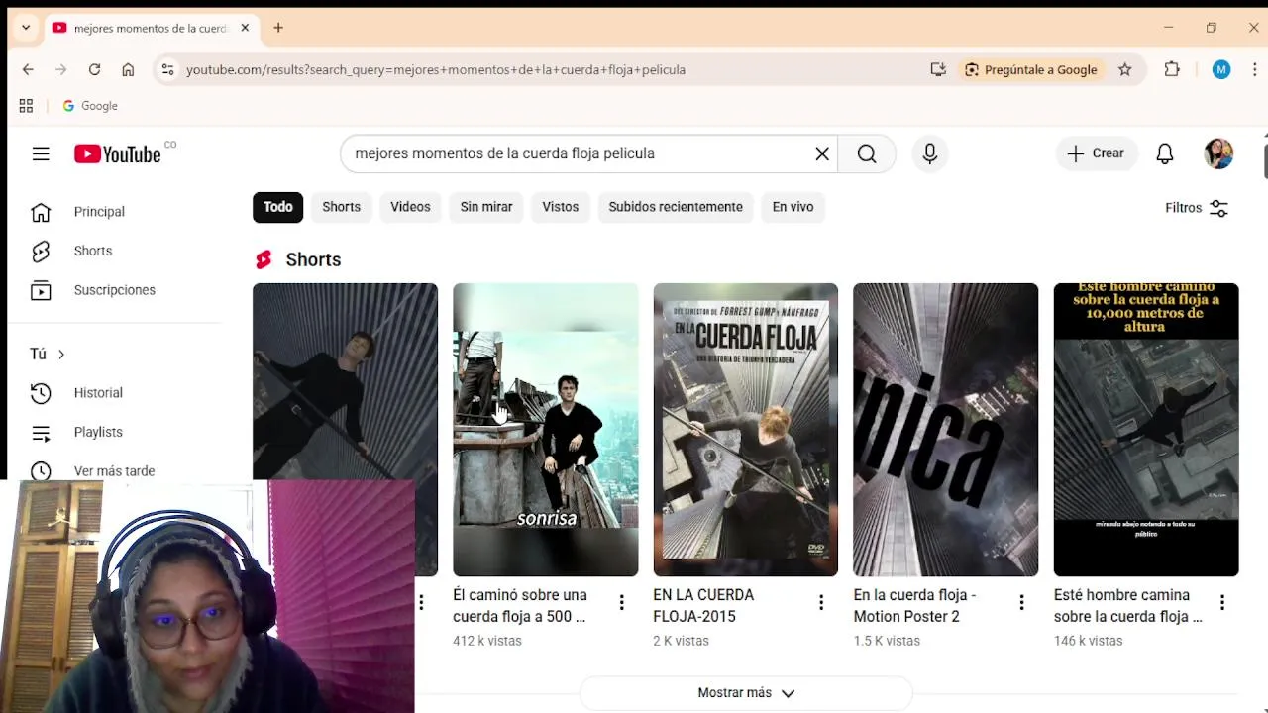Open title 'Esté hombre camina sobre la cuerda floja'
1268x713 pixels.
click(1127, 606)
